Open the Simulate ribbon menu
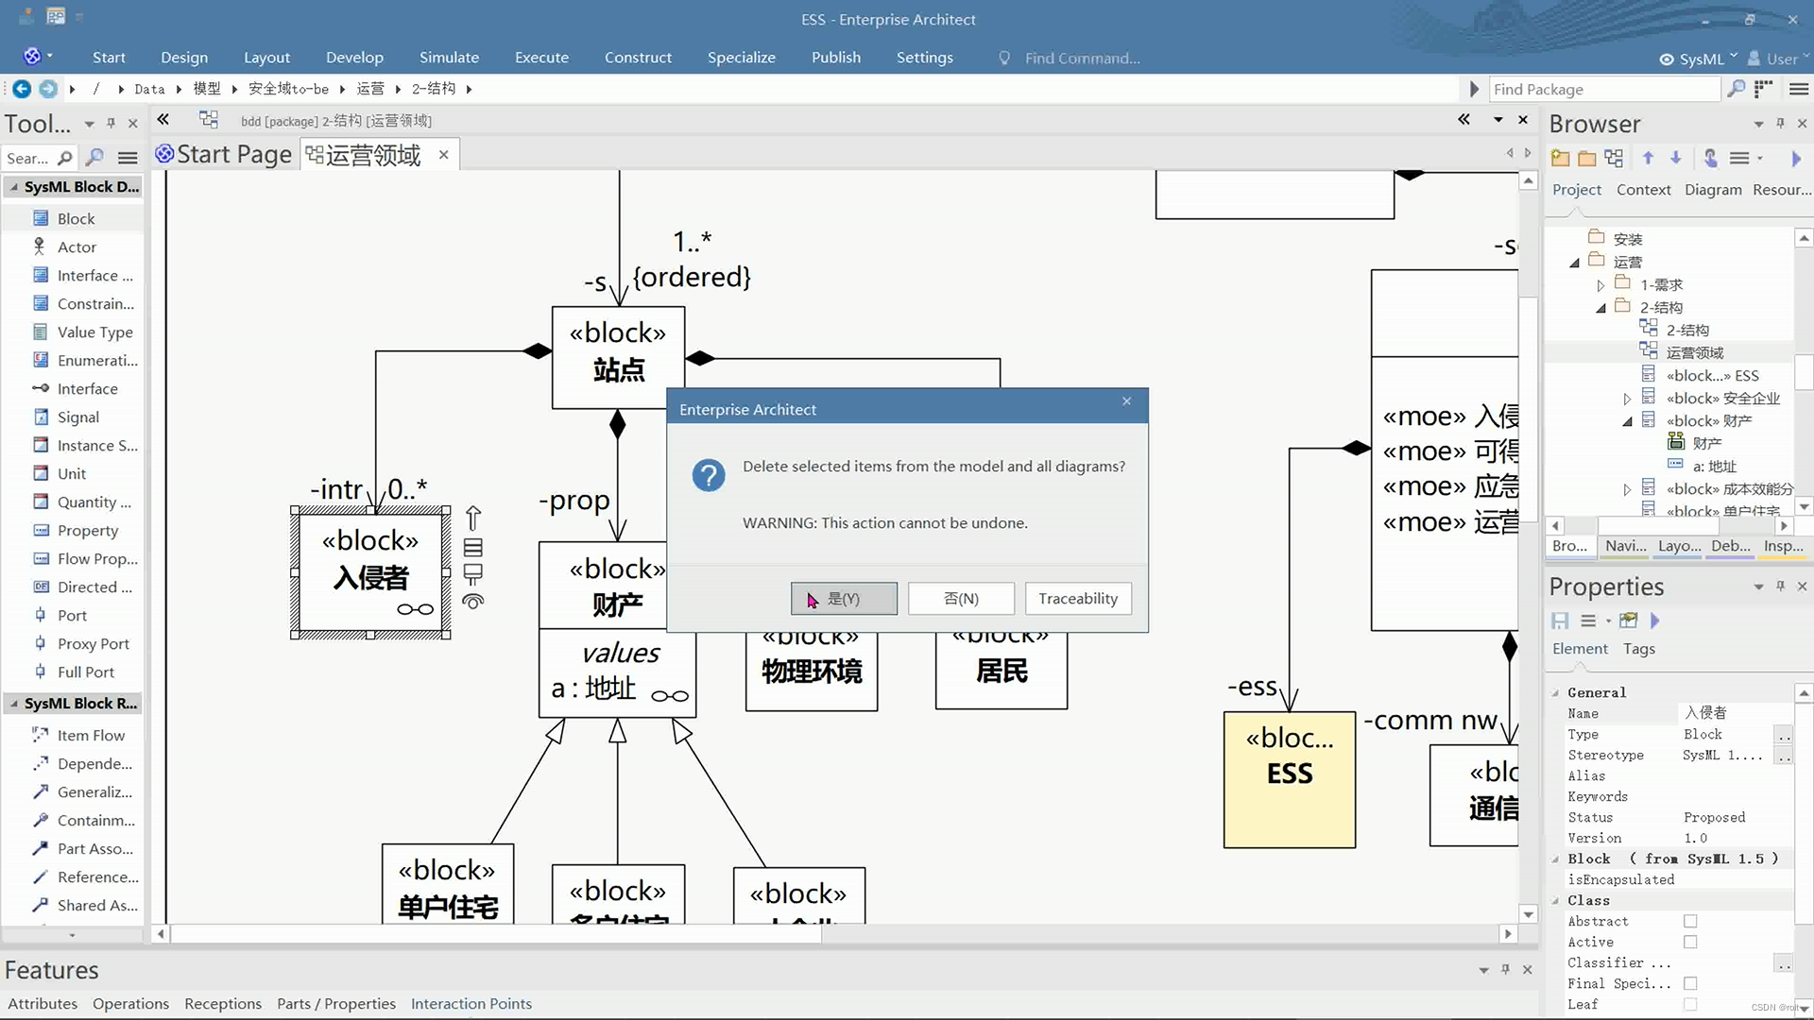 449,58
